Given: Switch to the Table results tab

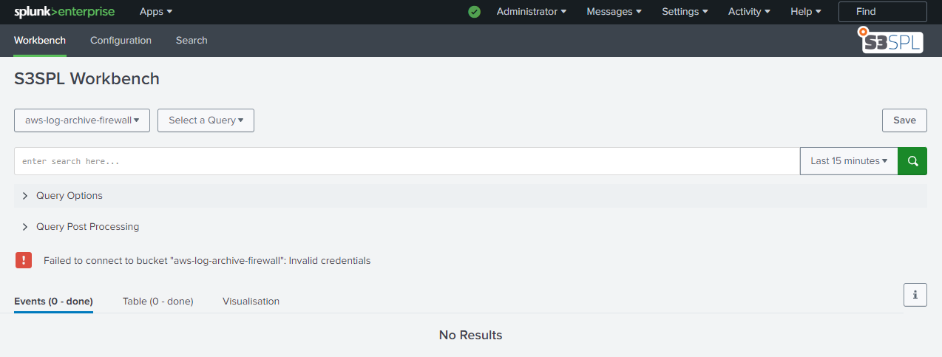Looking at the screenshot, I should click(157, 302).
